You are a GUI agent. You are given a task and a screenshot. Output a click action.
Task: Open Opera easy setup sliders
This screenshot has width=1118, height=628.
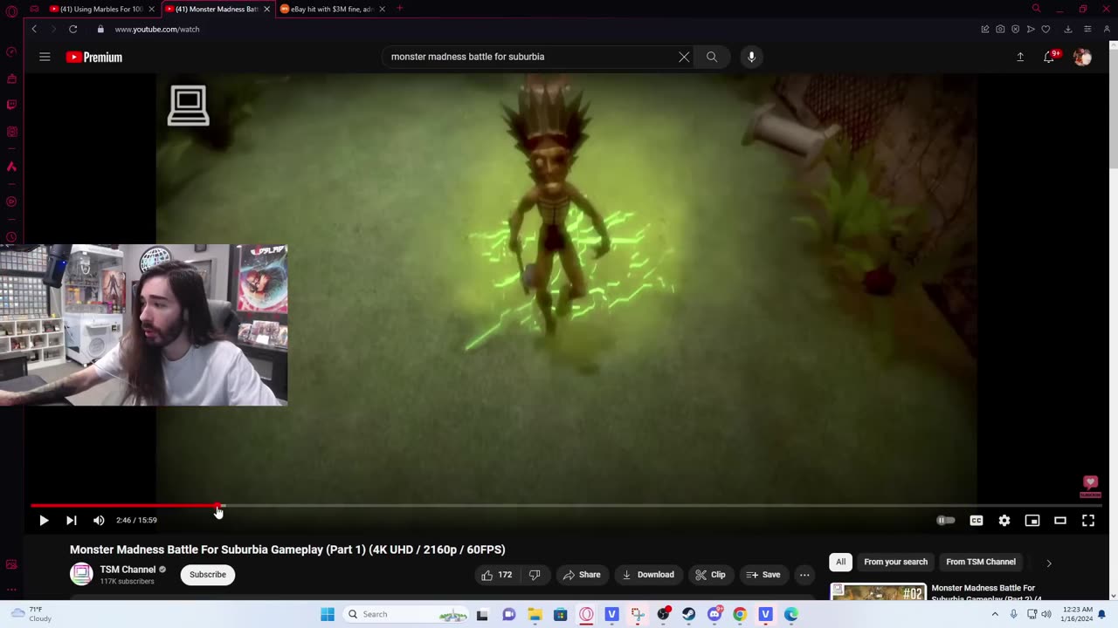click(1087, 29)
